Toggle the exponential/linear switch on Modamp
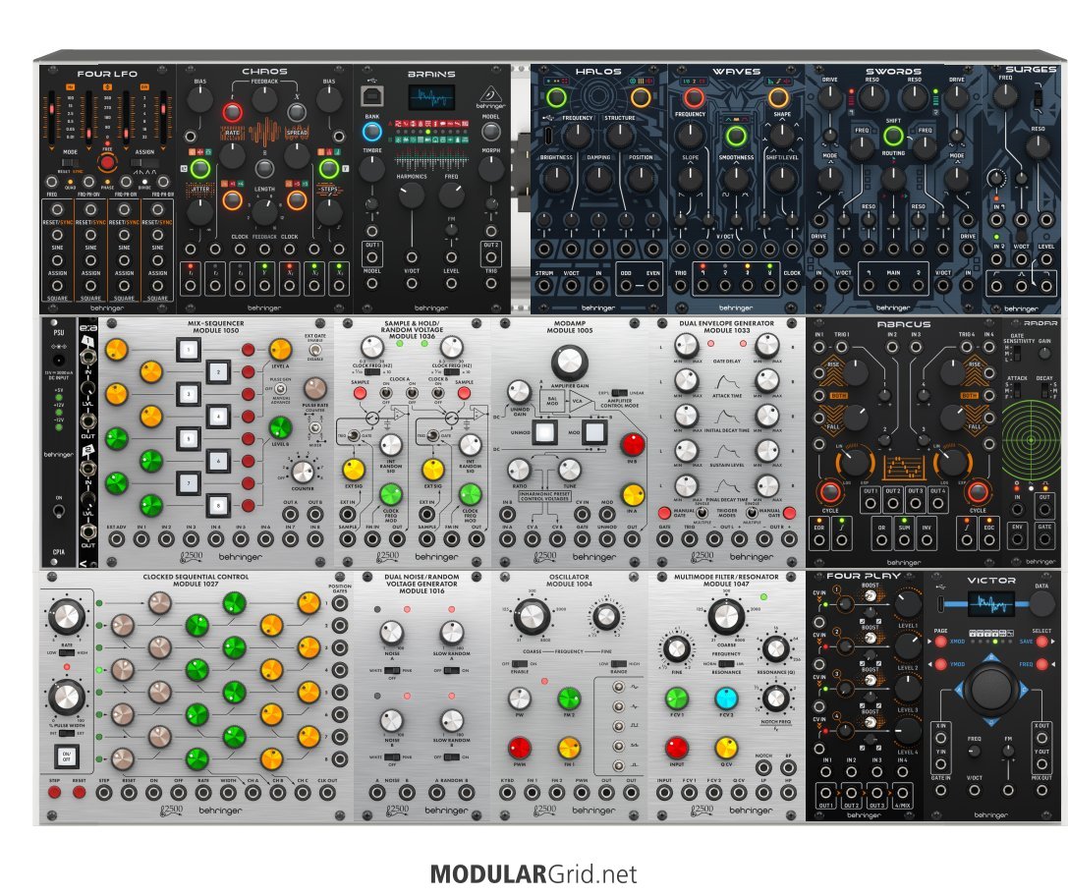 [x=618, y=393]
